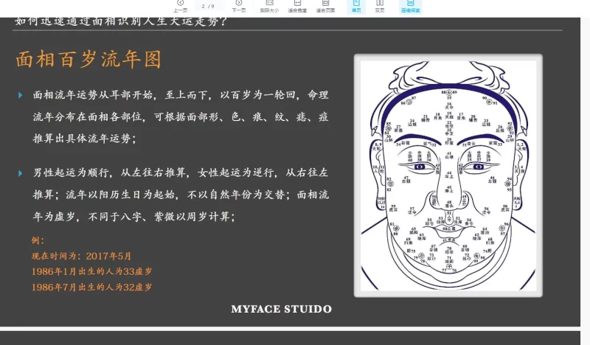
Task: Click the page number field showing 2 / 9
Action: [209, 6]
